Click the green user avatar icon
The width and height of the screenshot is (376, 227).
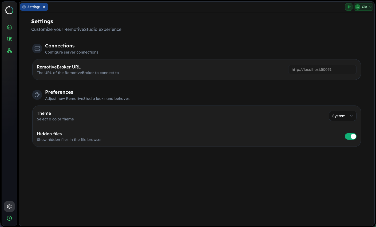357,7
